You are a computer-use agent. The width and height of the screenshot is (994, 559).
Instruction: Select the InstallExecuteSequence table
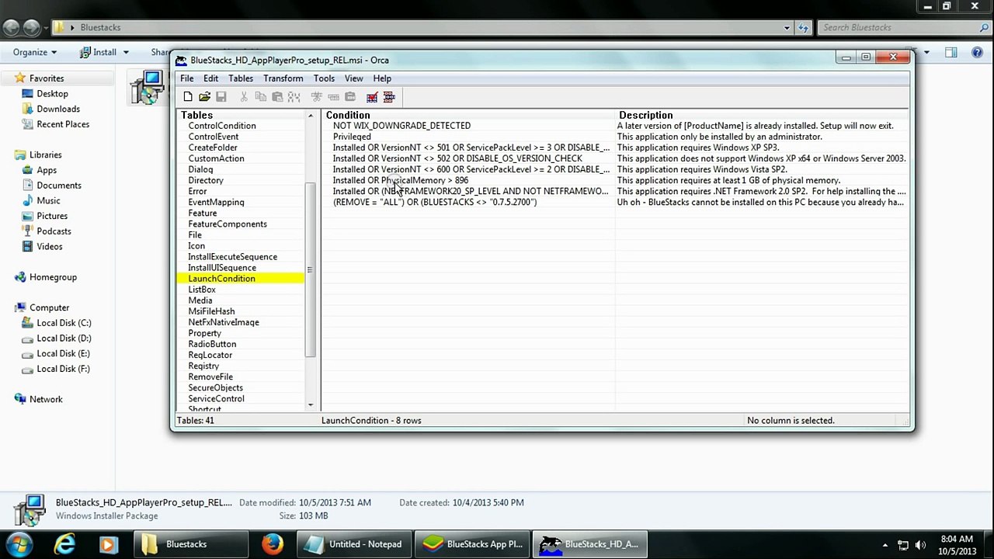pyautogui.click(x=232, y=257)
